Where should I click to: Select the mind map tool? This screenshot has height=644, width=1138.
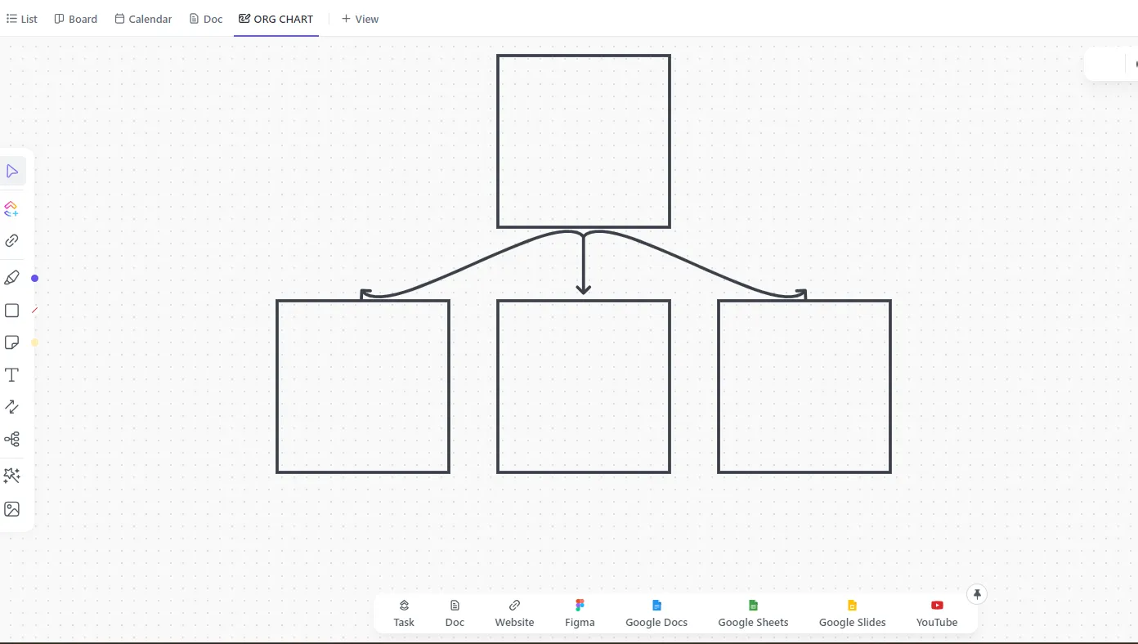[11, 440]
